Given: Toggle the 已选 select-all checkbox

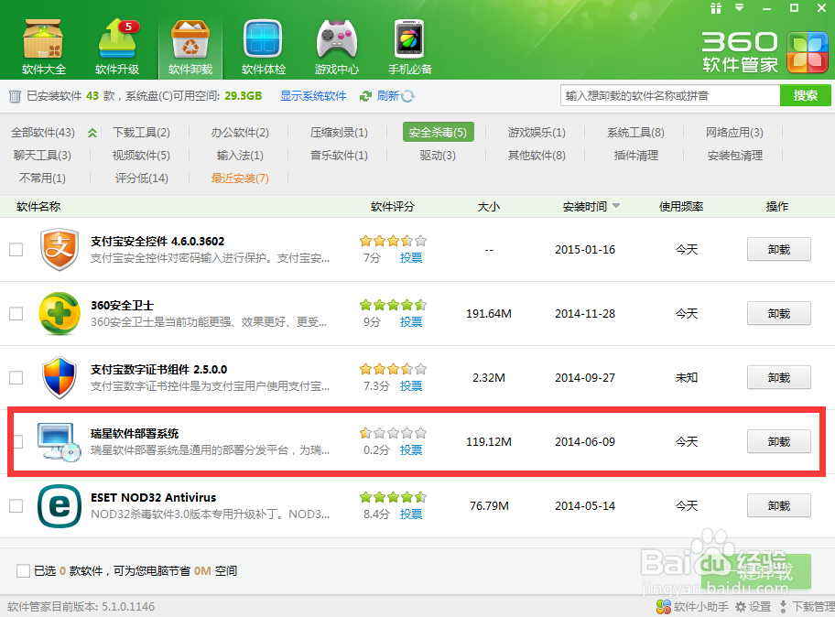Looking at the screenshot, I should [x=23, y=571].
